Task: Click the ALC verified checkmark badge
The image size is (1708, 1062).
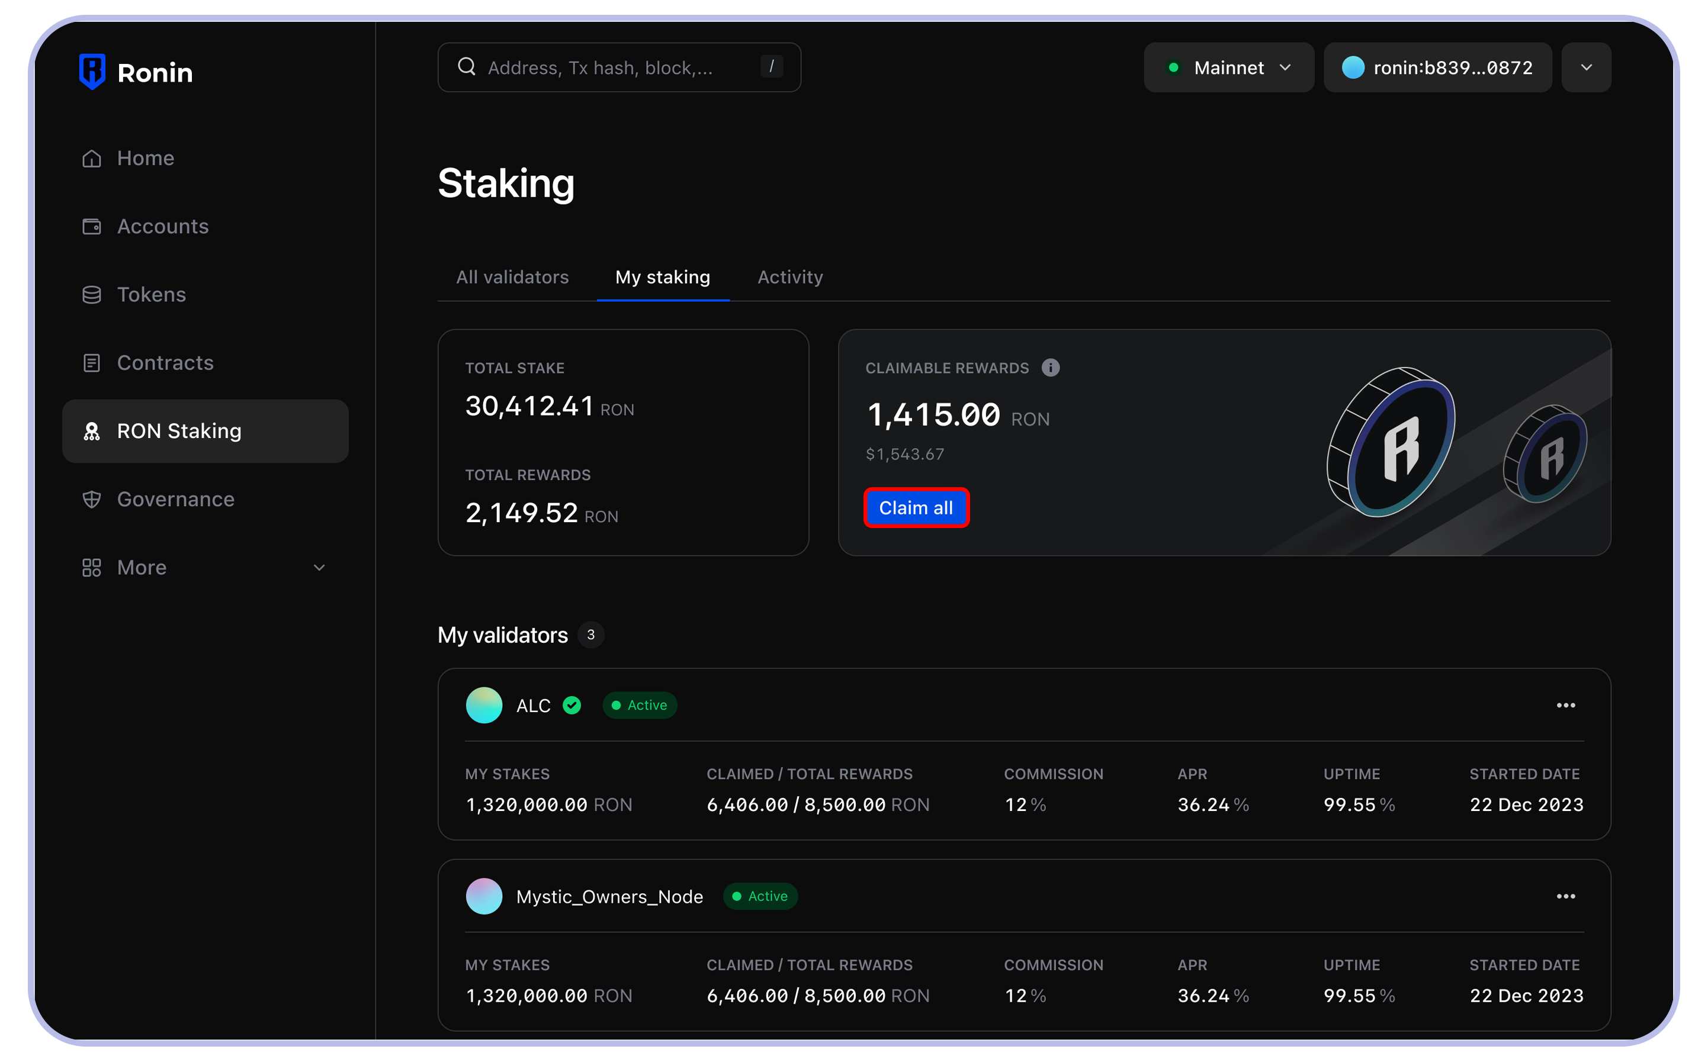Action: pyautogui.click(x=572, y=705)
